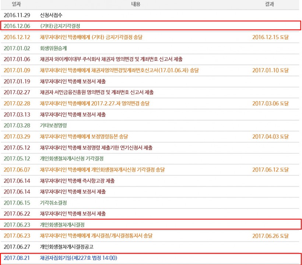Click the 개인회생절차개시신청 기각결정 송달 entry

tap(102, 170)
